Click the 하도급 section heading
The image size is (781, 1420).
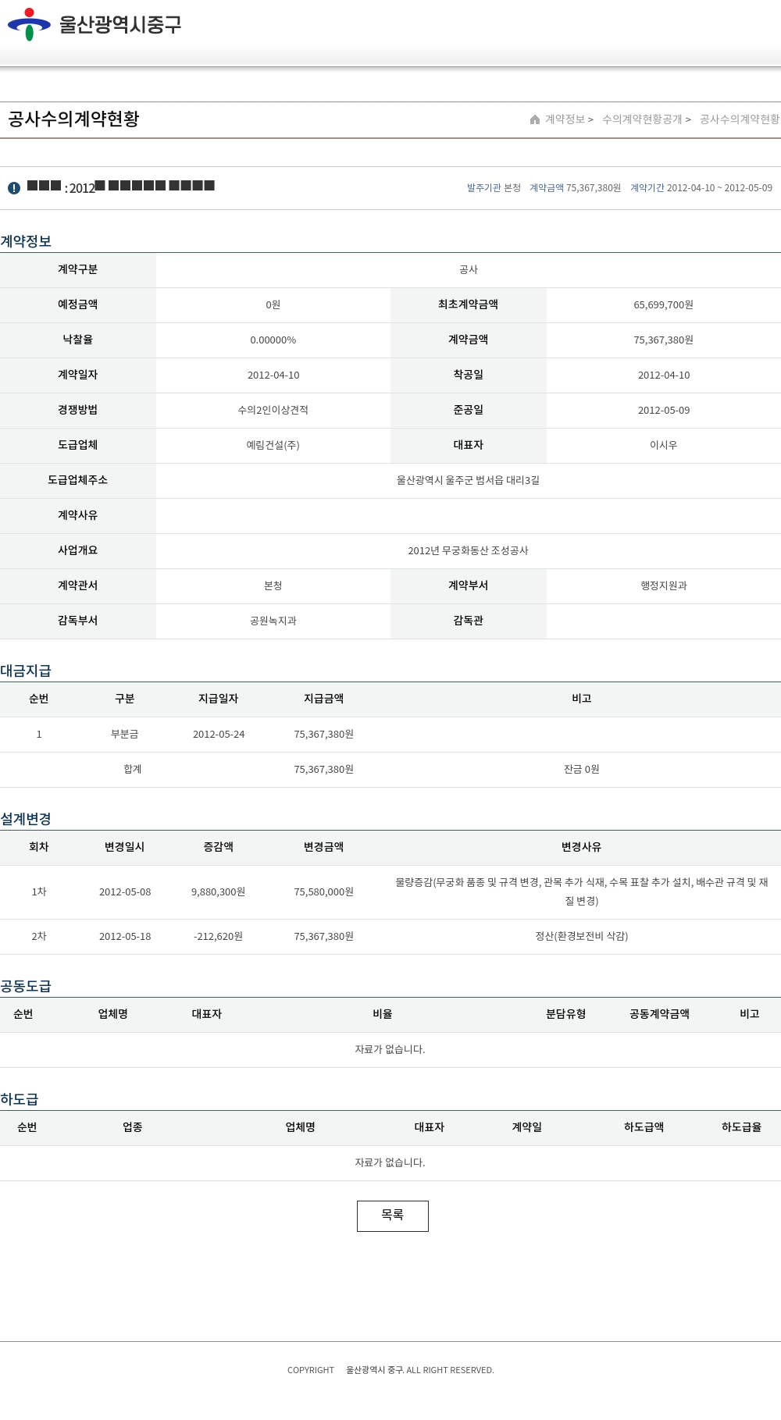click(x=20, y=1099)
